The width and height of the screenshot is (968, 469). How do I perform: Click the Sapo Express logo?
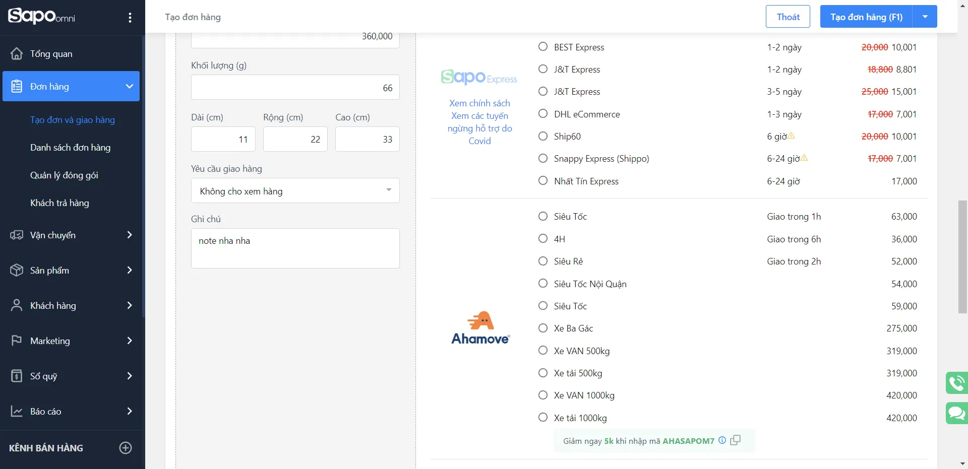479,77
